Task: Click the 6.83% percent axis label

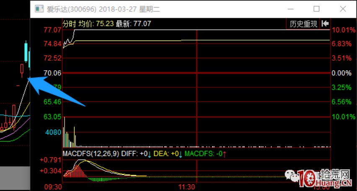Action: pyautogui.click(x=341, y=44)
